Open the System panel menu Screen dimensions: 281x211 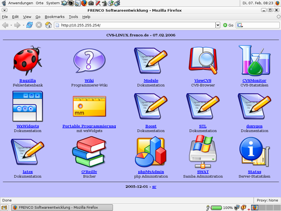point(53,3)
